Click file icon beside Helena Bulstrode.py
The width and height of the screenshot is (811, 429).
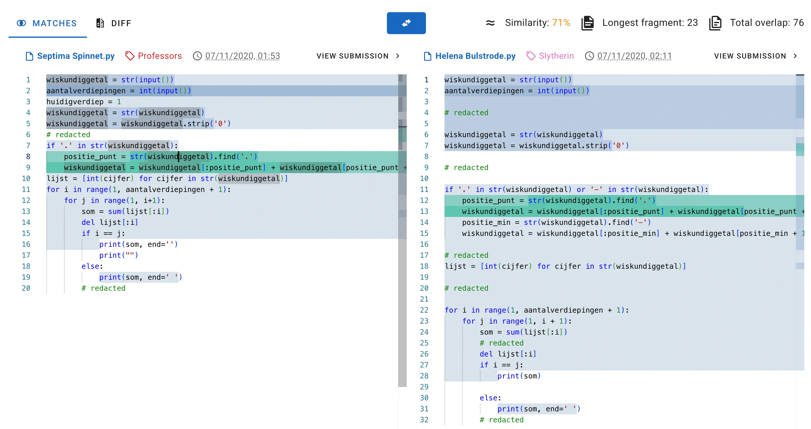click(x=427, y=56)
